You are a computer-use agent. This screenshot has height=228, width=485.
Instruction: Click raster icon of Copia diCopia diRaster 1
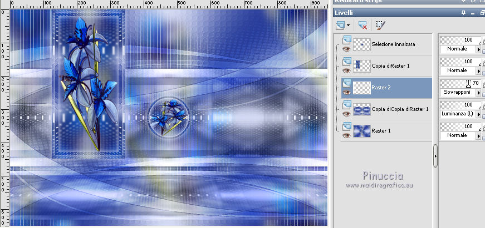[347, 104]
